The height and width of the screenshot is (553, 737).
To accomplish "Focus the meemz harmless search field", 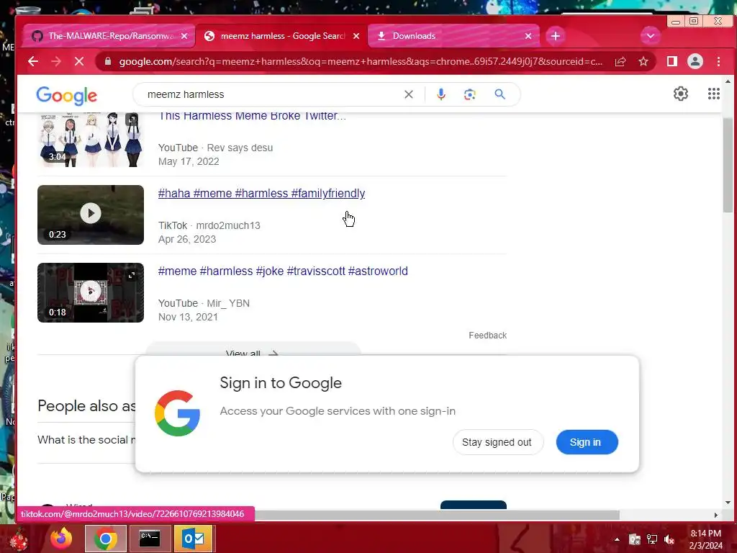I will click(x=273, y=94).
